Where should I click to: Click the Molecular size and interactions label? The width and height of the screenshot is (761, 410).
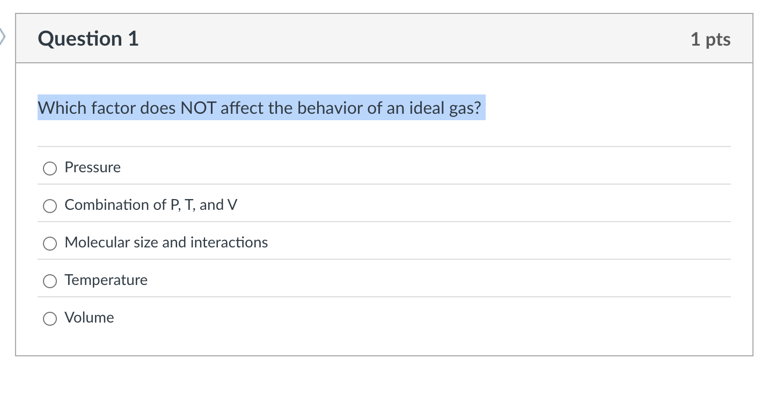pos(166,242)
